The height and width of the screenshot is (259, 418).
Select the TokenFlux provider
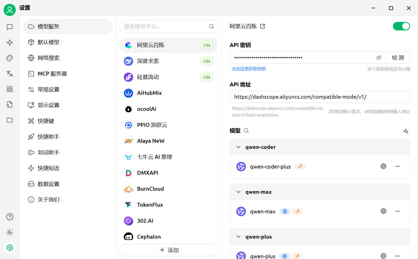[x=168, y=205]
